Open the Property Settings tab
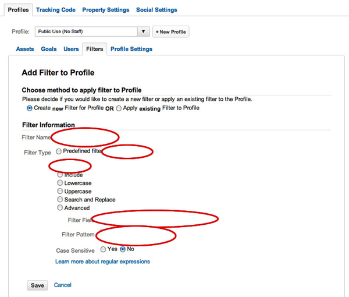The image size is (349, 297). tap(106, 10)
